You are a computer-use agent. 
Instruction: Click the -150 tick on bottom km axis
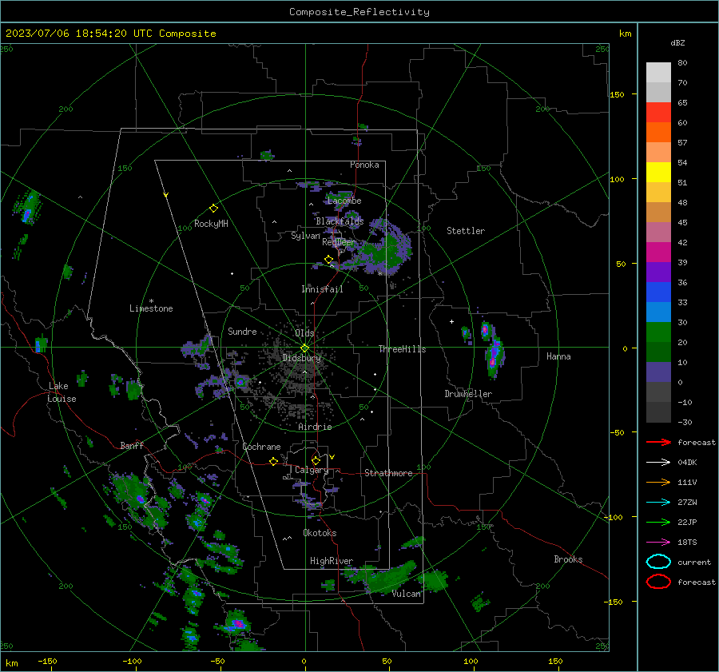47,661
